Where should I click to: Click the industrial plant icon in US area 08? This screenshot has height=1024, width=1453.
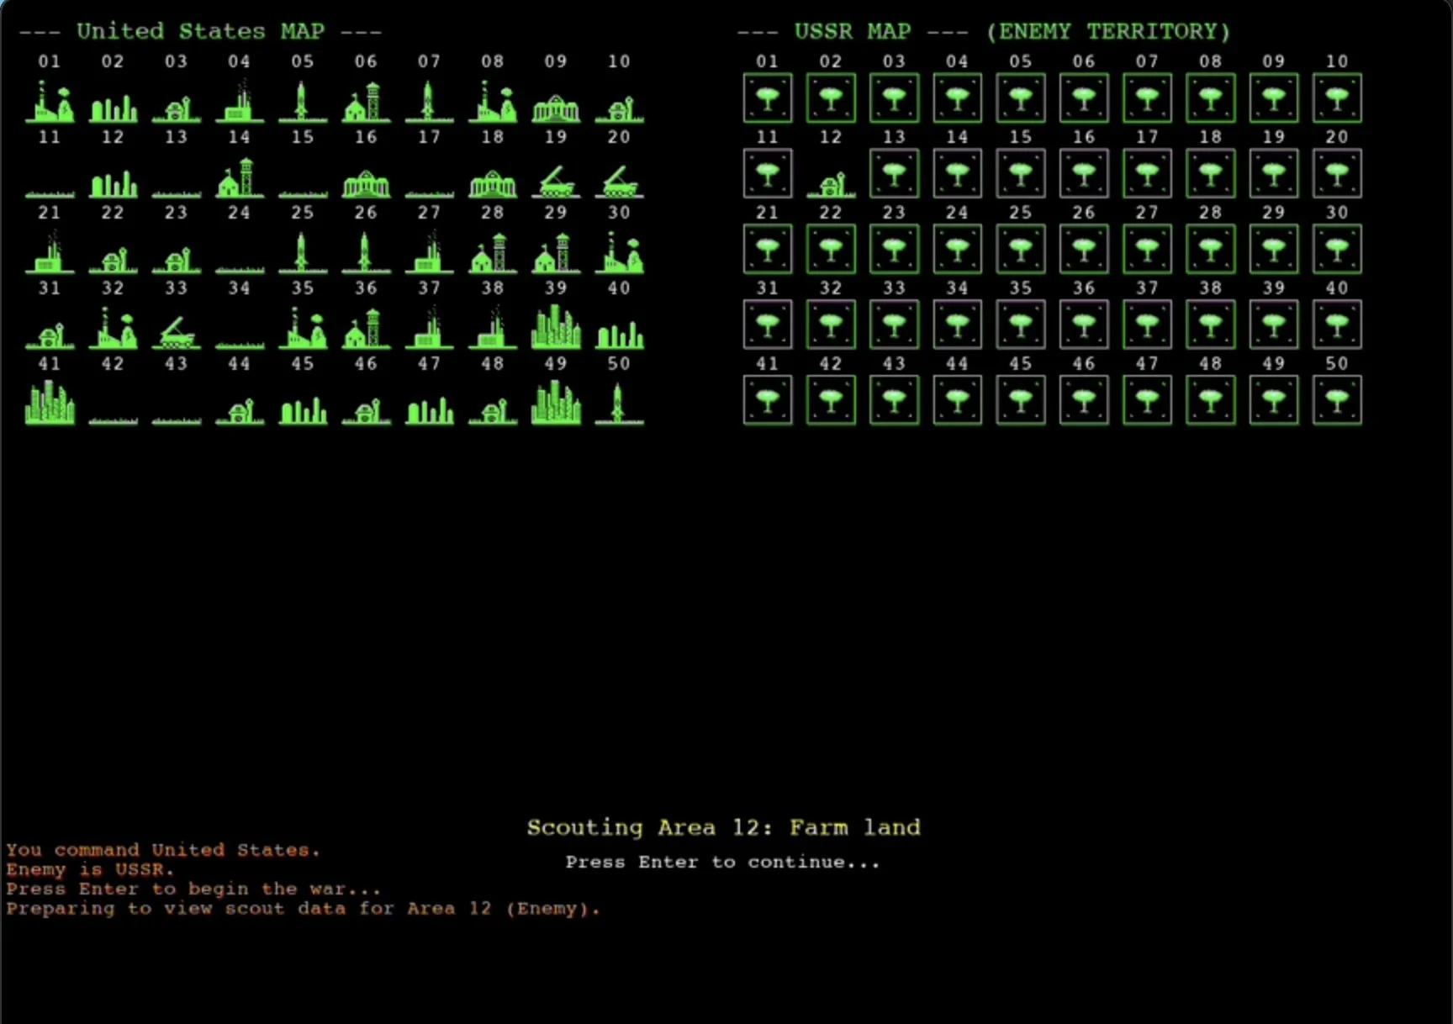pyautogui.click(x=493, y=102)
